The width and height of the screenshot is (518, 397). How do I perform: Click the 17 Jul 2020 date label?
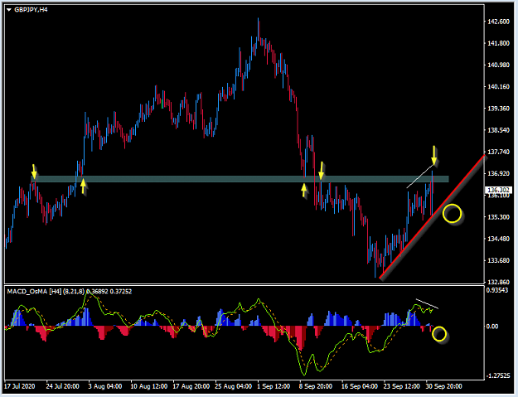[20, 386]
